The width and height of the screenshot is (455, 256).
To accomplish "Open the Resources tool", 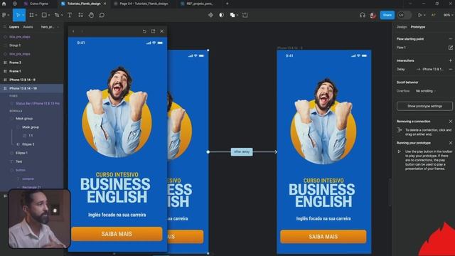I will (80, 15).
